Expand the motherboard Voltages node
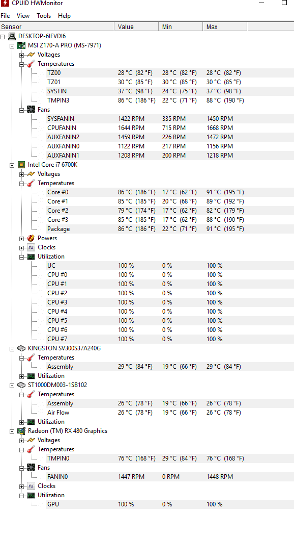The height and width of the screenshot is (538, 294). 21,55
